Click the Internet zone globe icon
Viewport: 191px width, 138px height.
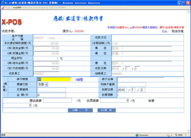[x=137, y=135]
